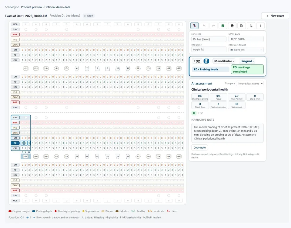
Task: Toggle buccal furcation circle for tooth 5
Action: coord(67,29)
